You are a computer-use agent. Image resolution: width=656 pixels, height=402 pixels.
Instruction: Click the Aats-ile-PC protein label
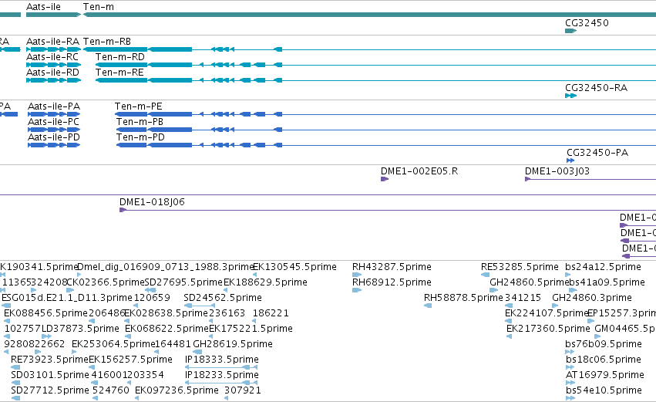pyautogui.click(x=53, y=122)
